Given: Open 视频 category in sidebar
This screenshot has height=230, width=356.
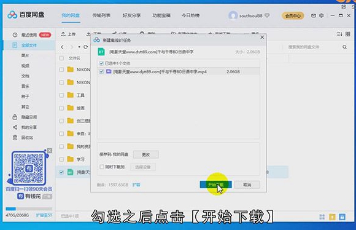Looking at the screenshot, I should [25, 66].
